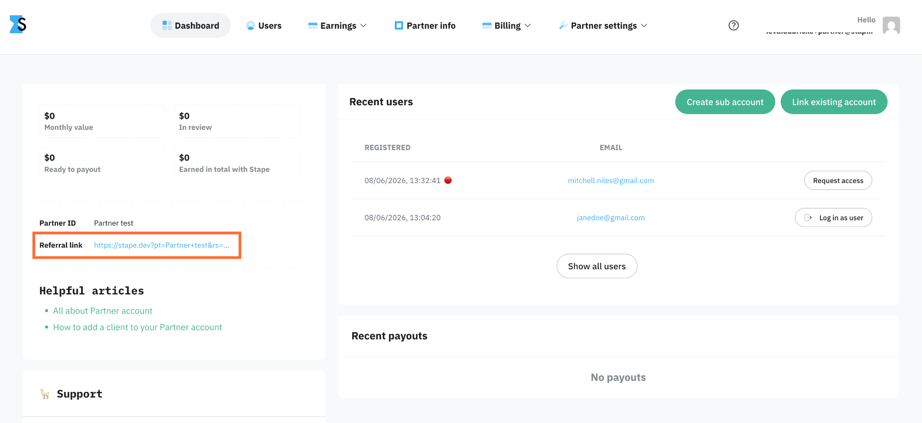
Task: Click the Recent payouts heading
Action: (x=389, y=336)
